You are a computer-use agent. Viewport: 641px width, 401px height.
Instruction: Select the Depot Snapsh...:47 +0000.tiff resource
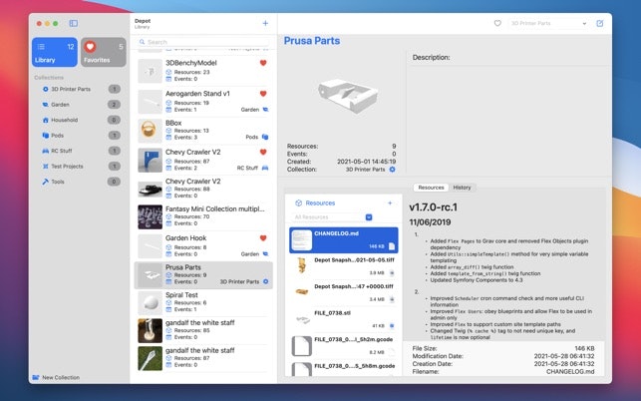point(343,293)
